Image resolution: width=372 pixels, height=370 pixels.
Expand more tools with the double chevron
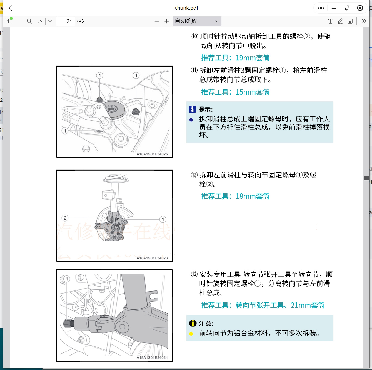[x=364, y=21]
